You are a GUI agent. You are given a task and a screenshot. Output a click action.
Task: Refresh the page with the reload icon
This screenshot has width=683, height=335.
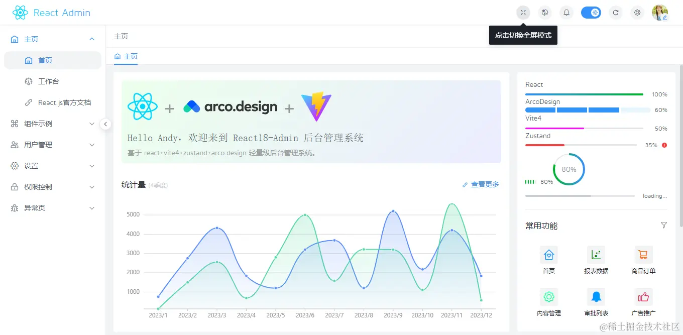point(615,12)
